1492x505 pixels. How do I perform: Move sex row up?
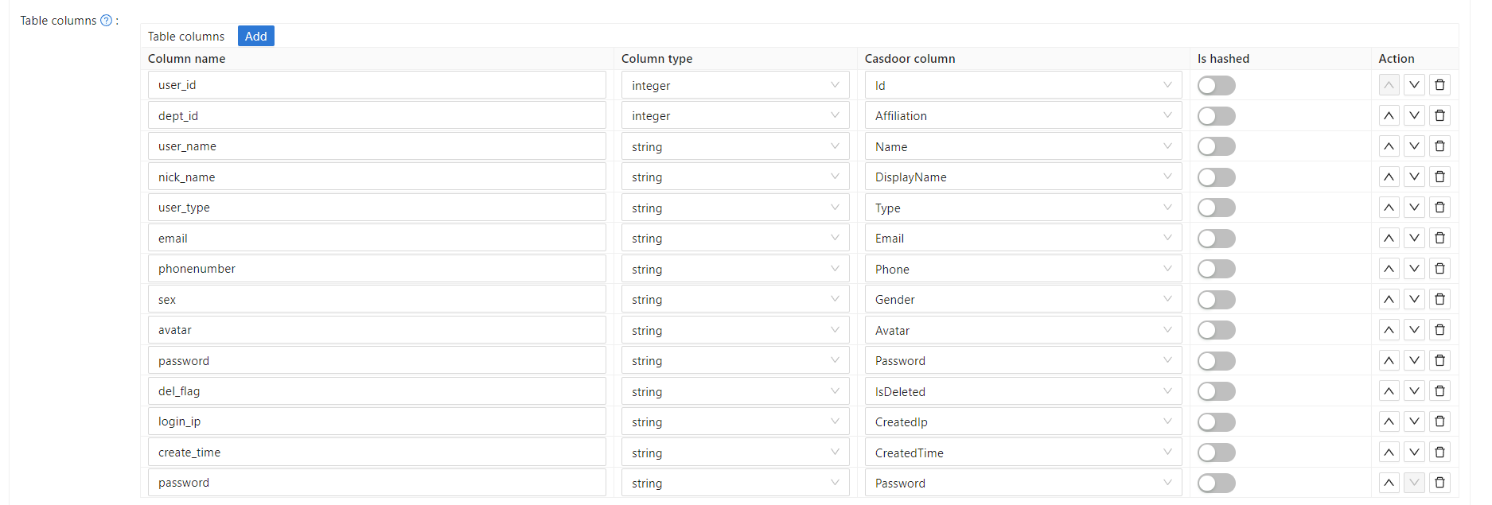(1389, 300)
